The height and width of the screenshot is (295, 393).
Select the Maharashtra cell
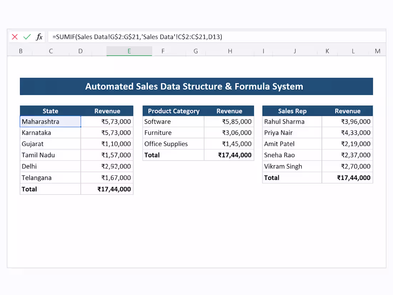click(x=50, y=122)
